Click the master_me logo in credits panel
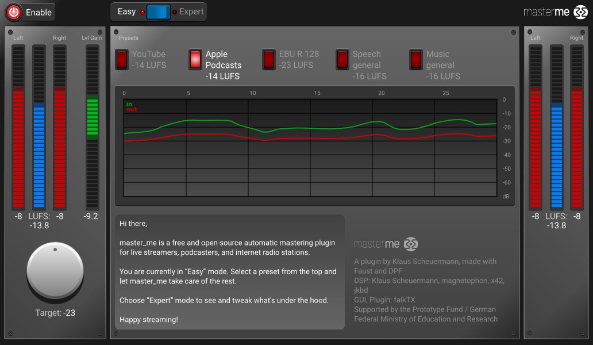Image resolution: width=593 pixels, height=345 pixels. [386, 244]
